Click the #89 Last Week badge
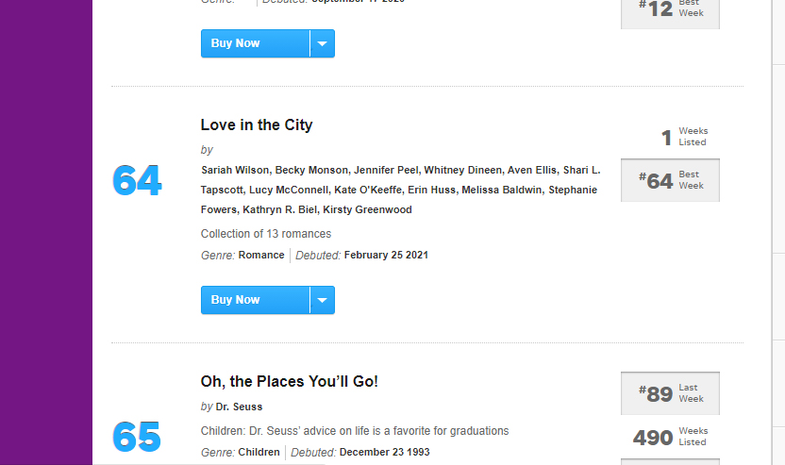Viewport: 785px width, 465px height. 670,393
